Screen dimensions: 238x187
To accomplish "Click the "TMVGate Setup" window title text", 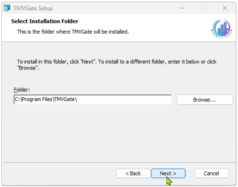I will pos(33,8).
